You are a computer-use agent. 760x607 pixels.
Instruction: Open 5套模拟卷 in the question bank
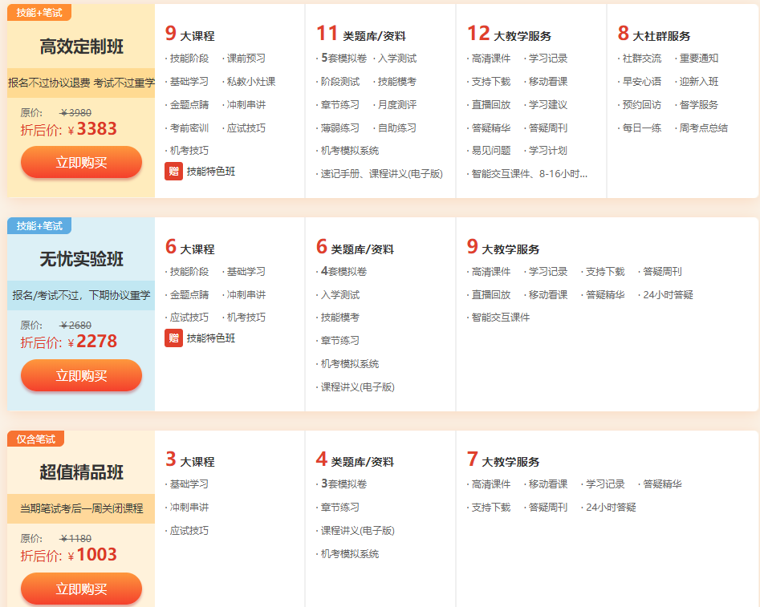[343, 59]
